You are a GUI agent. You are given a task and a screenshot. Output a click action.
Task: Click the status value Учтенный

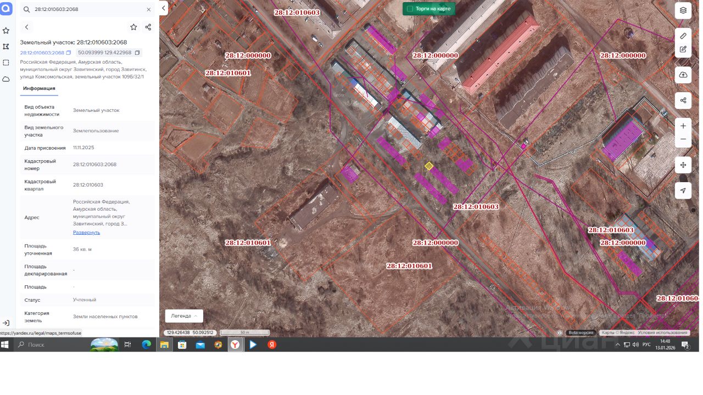coord(85,300)
